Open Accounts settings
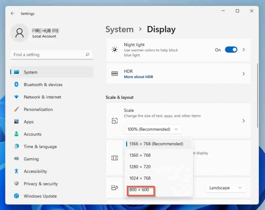 (x=33, y=134)
